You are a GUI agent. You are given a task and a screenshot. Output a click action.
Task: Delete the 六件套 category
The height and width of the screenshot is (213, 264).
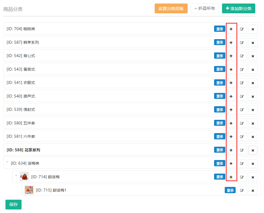click(x=253, y=137)
